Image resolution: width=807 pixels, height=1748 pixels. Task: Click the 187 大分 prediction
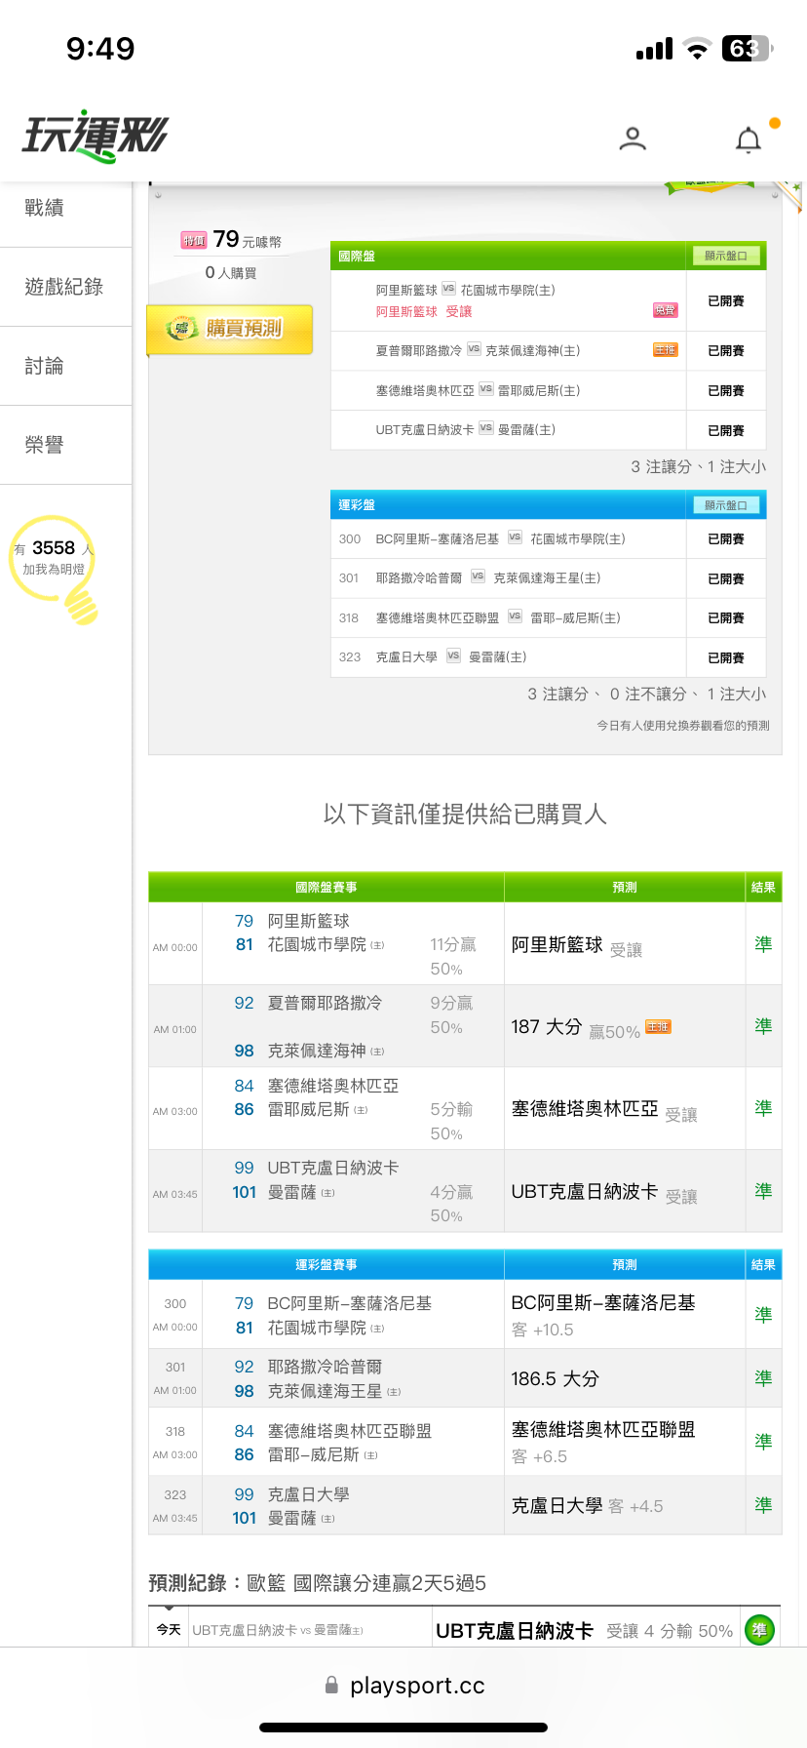[547, 1026]
